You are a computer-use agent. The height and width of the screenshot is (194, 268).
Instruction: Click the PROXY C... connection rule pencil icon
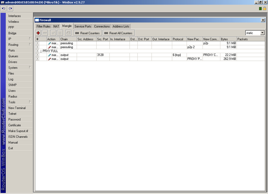tap(50, 55)
